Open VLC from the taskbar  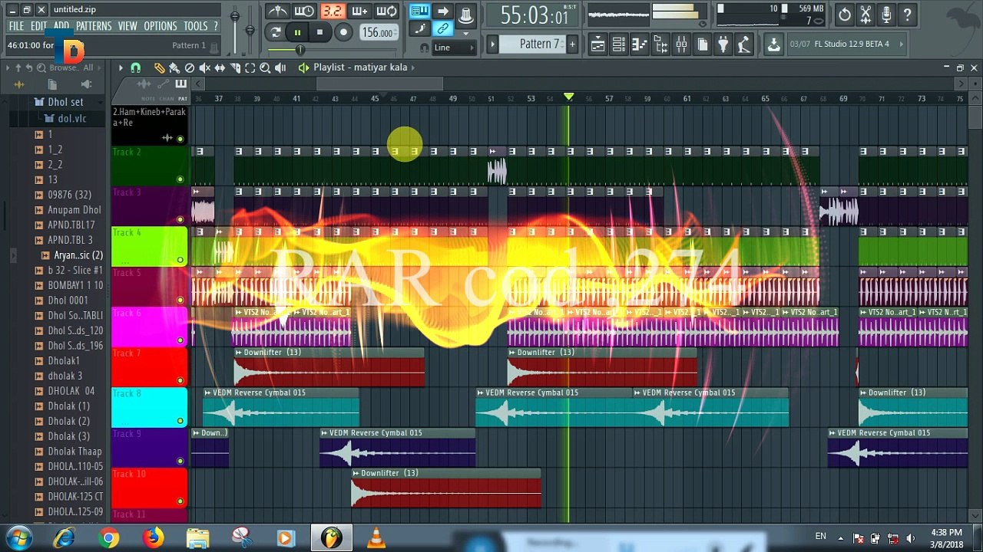376,538
